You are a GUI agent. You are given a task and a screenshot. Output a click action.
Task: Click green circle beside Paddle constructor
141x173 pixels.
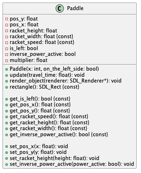[x=6, y=69]
